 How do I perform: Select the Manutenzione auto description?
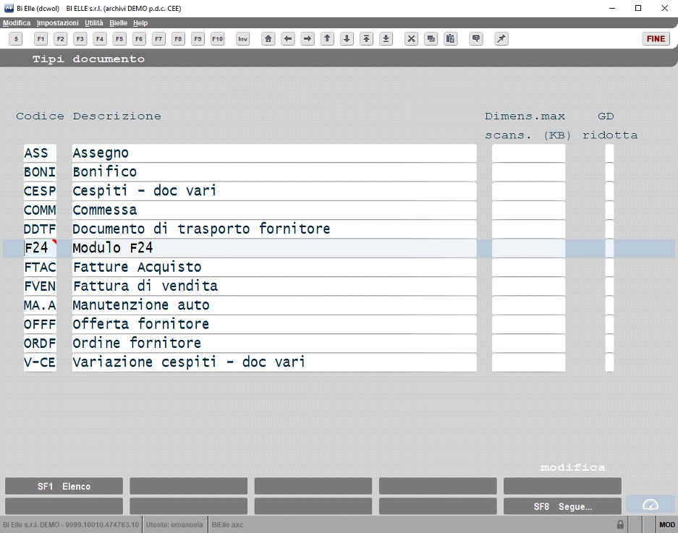click(274, 305)
